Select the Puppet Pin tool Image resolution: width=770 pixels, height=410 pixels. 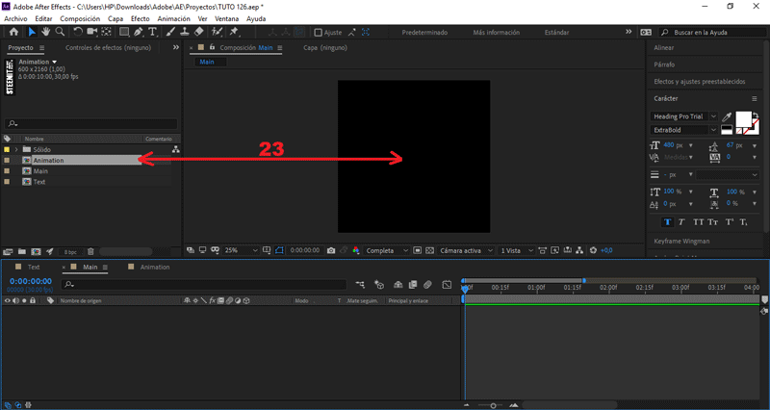234,32
